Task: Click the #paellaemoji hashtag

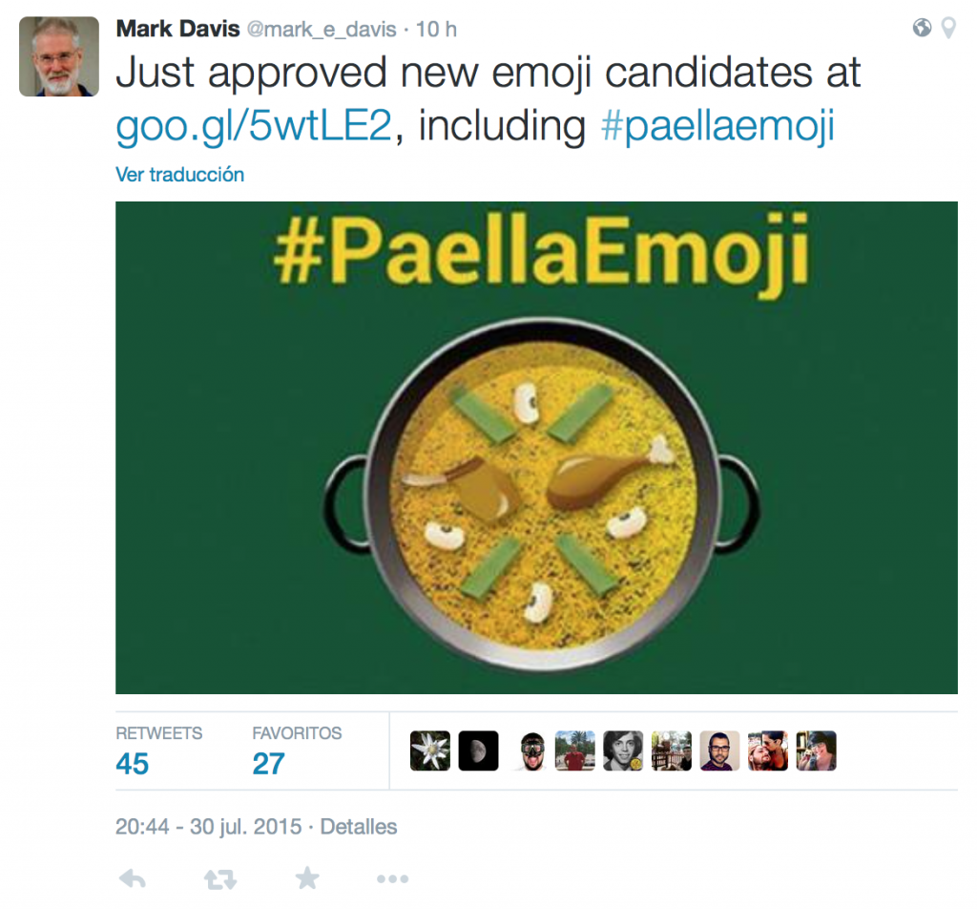Action: coord(717,127)
